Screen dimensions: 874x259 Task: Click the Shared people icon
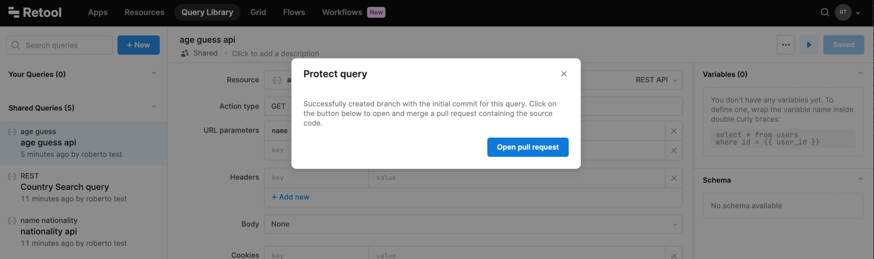(x=185, y=53)
